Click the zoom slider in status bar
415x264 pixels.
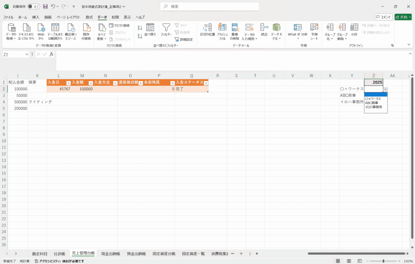383,261
